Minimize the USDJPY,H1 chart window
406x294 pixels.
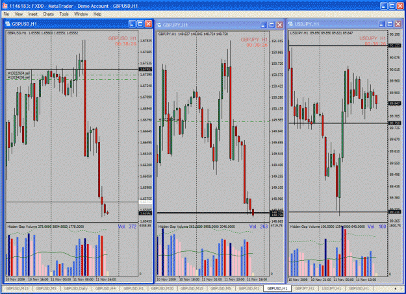[x=382, y=24]
